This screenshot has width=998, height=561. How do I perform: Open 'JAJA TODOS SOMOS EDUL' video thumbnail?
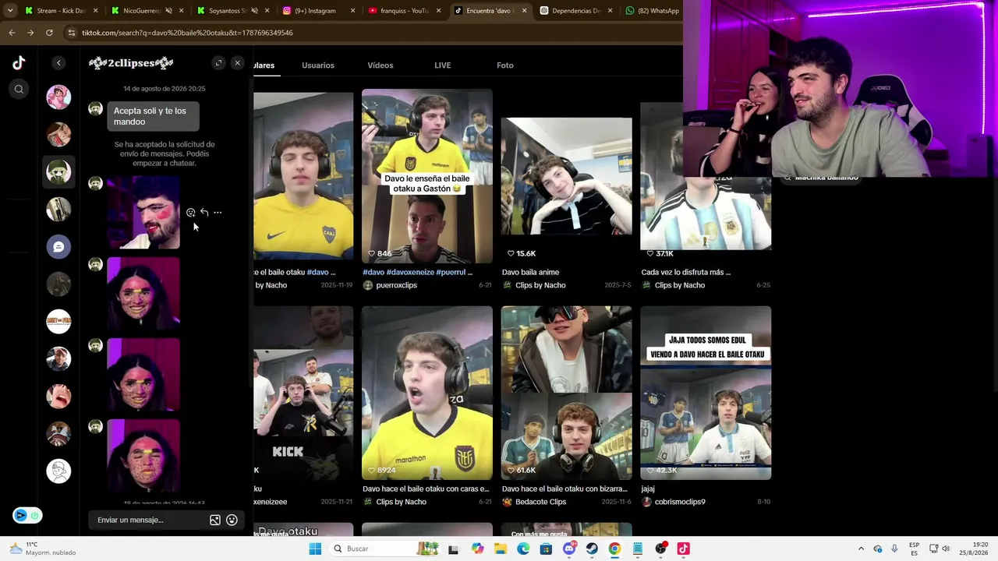click(x=706, y=393)
